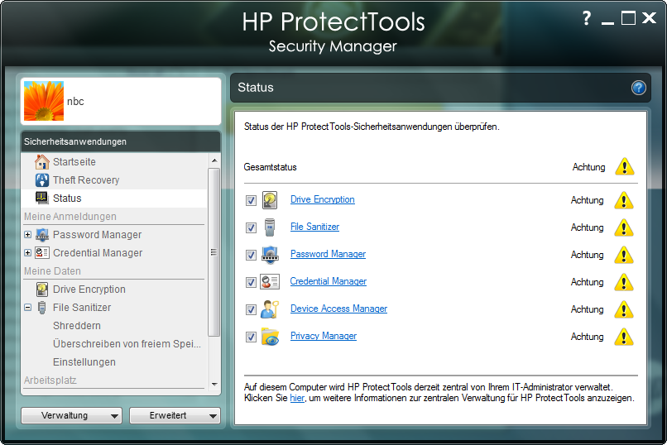667x445 pixels.
Task: Toggle the Privacy Manager checkbox
Action: 251,337
